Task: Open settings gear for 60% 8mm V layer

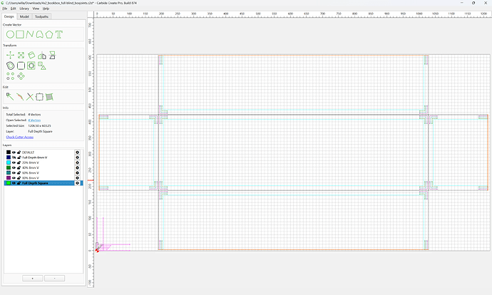Action: pos(77,172)
